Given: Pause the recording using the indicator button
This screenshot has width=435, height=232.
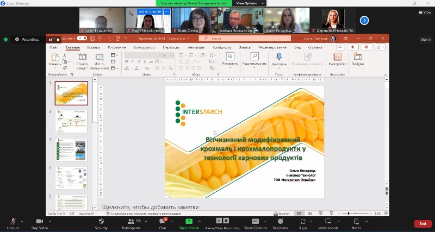Looking at the screenshot, I should pyautogui.click(x=50, y=40).
